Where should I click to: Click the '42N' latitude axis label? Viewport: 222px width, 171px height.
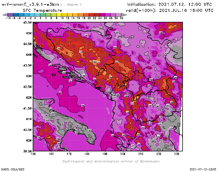[x=29, y=98]
